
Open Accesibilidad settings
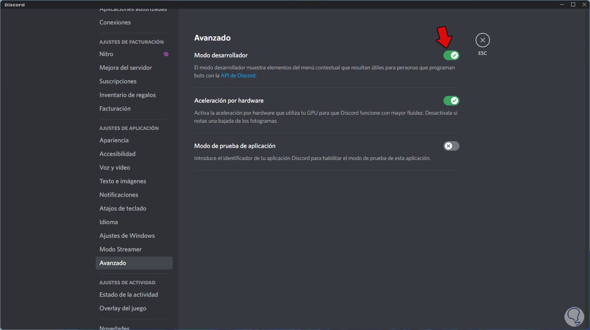pos(118,154)
